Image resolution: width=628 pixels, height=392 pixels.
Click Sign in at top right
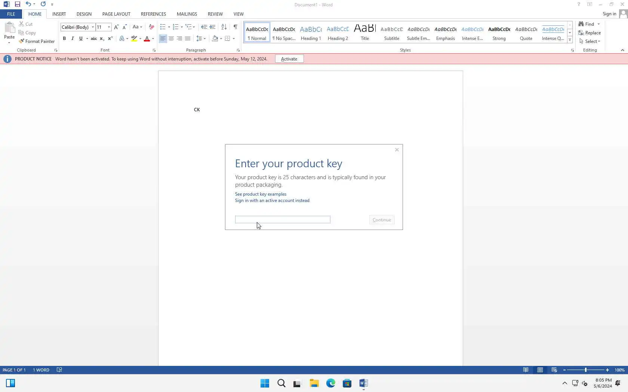[609, 14]
